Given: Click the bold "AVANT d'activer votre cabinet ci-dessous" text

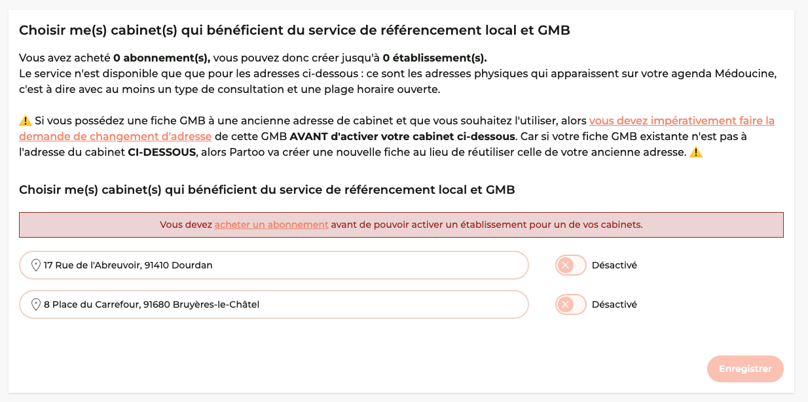Looking at the screenshot, I should [403, 136].
